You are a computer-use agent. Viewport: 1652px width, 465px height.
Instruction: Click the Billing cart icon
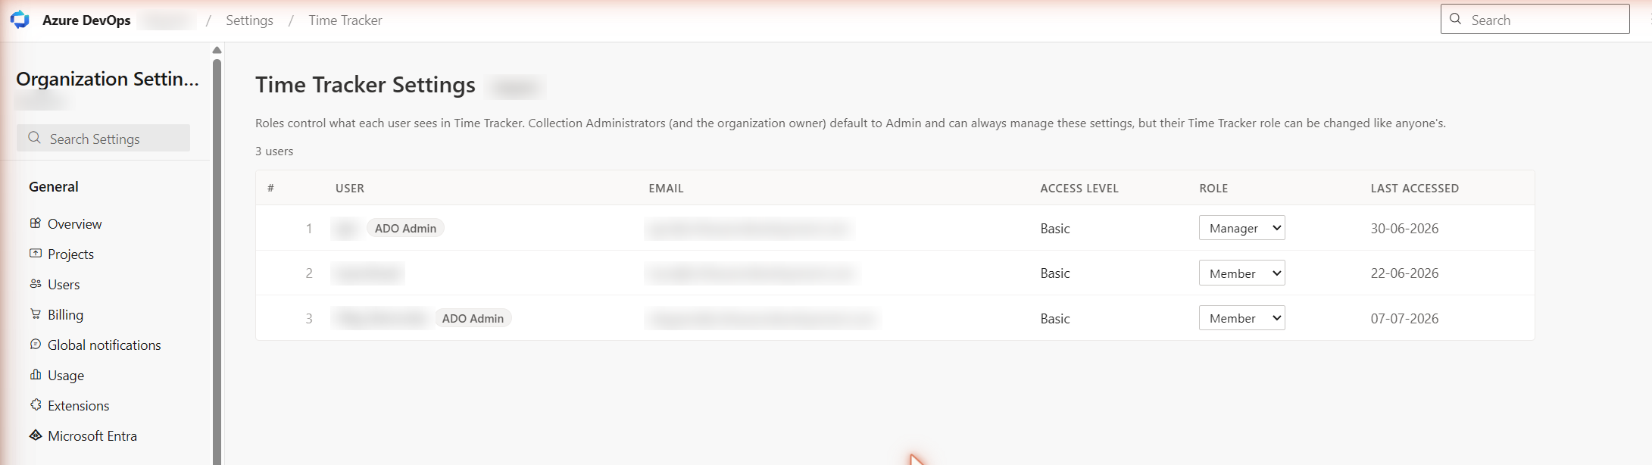(36, 314)
